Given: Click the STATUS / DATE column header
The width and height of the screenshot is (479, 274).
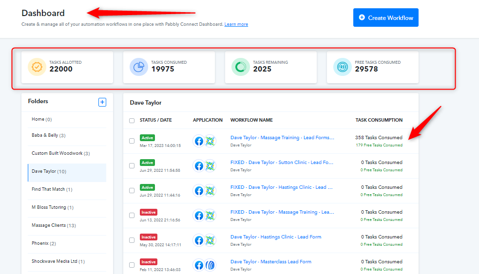Looking at the screenshot, I should tap(156, 120).
